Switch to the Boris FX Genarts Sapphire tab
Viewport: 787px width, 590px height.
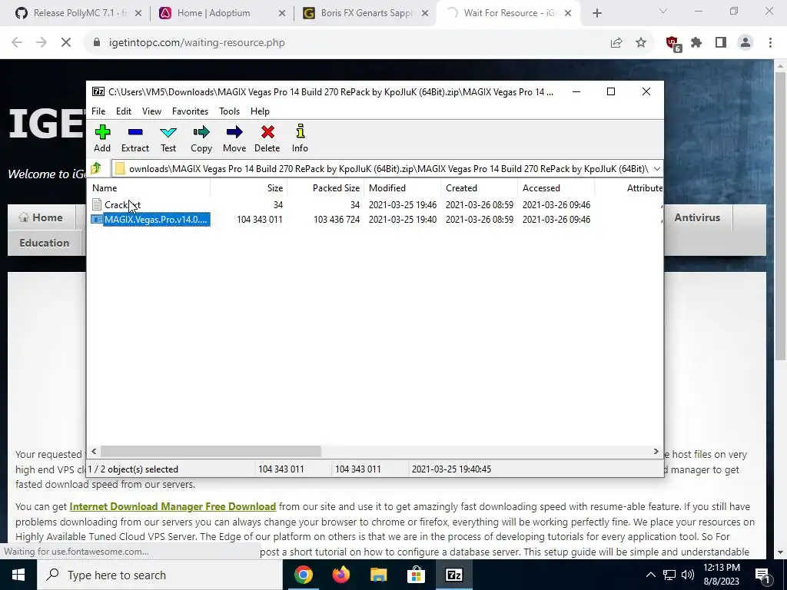coord(365,13)
